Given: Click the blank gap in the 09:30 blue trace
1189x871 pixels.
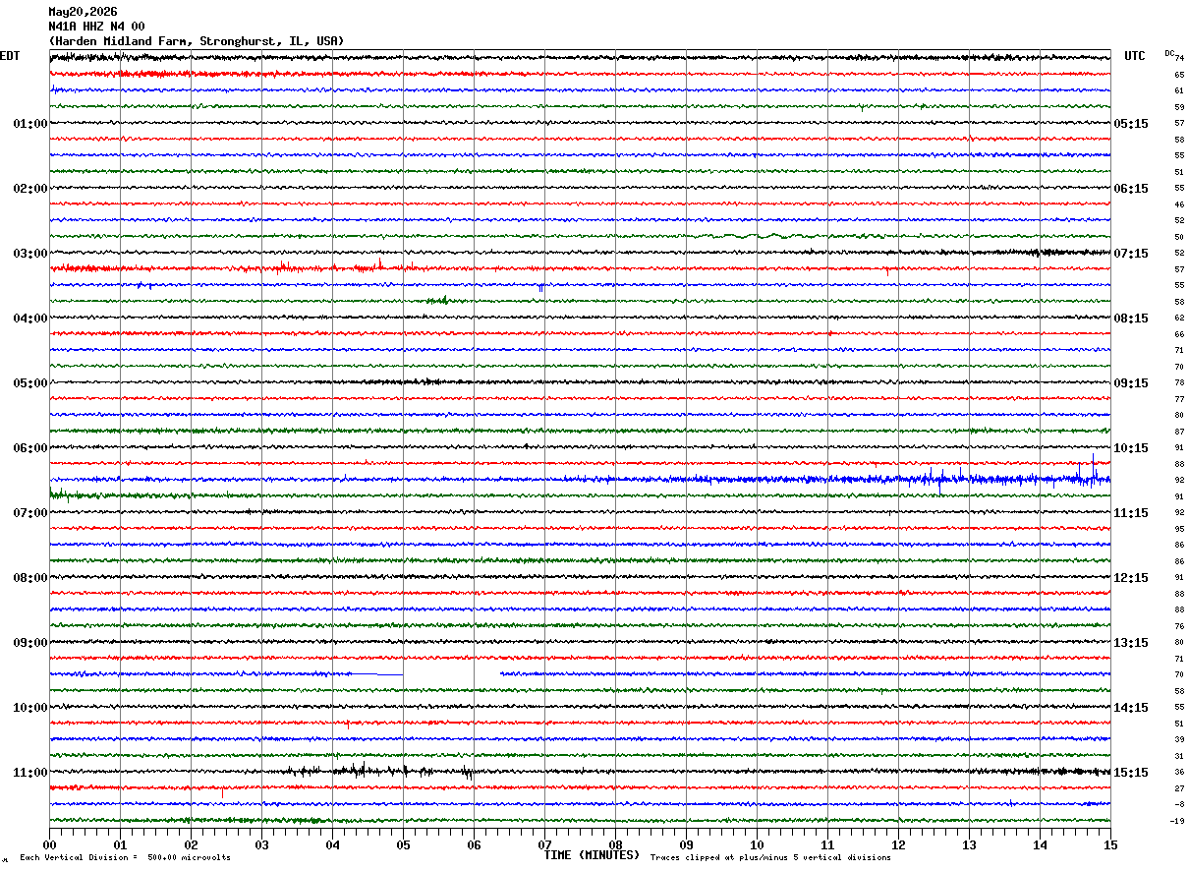Looking at the screenshot, I should coord(451,674).
